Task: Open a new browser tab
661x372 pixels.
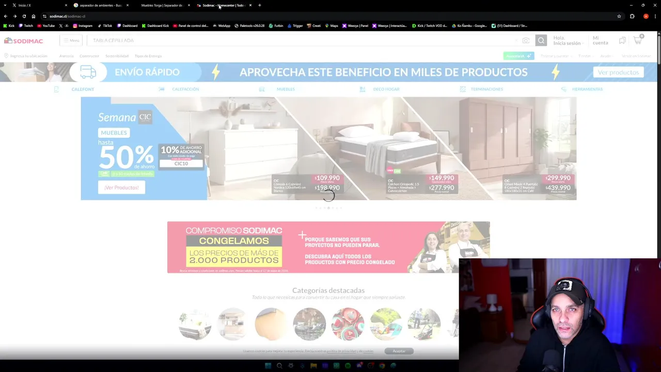Action: [x=259, y=5]
